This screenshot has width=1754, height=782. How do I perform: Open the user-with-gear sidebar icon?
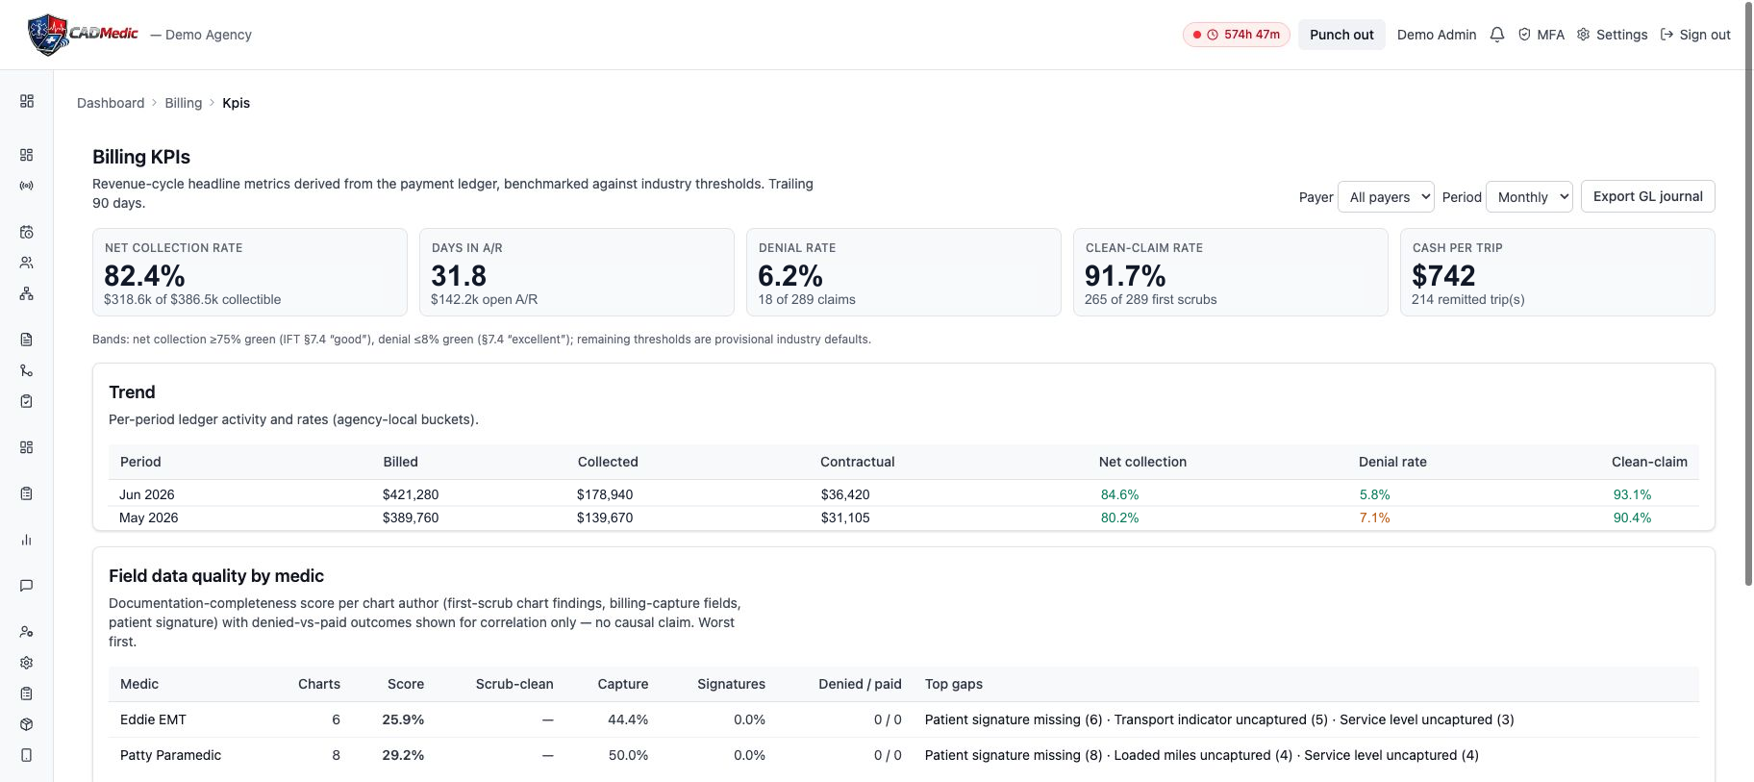click(x=27, y=632)
